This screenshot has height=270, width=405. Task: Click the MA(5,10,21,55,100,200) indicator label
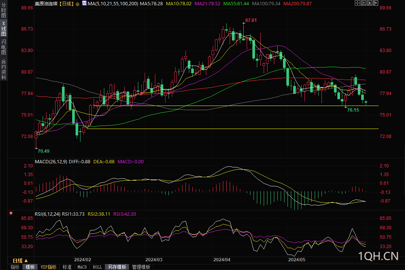113,4
